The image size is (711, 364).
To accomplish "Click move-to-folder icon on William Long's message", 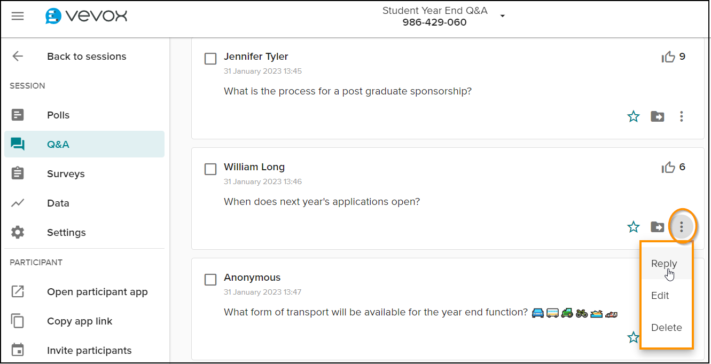I will click(x=658, y=227).
